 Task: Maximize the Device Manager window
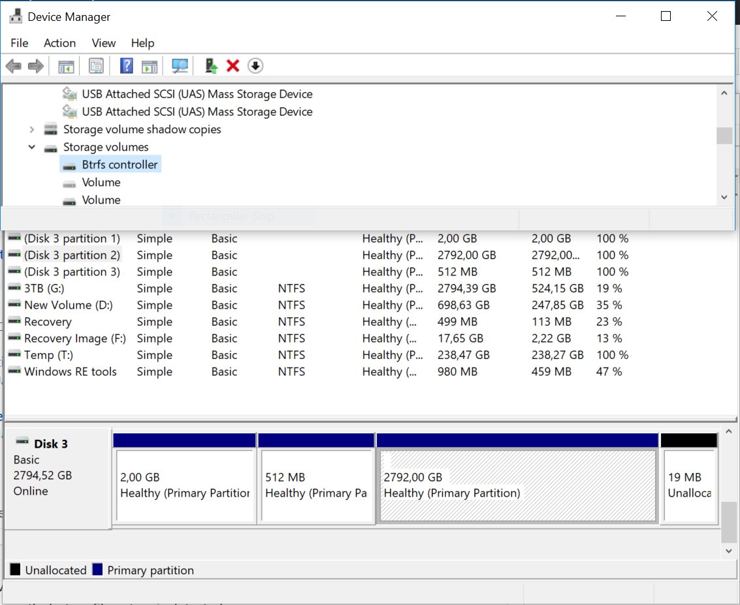[x=666, y=16]
